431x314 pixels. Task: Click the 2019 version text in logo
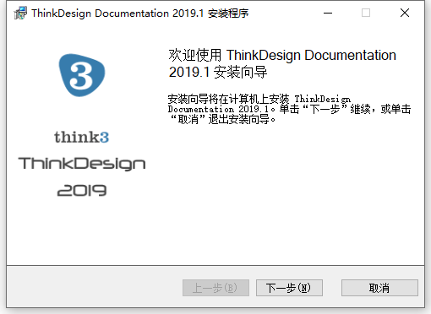pyautogui.click(x=82, y=190)
